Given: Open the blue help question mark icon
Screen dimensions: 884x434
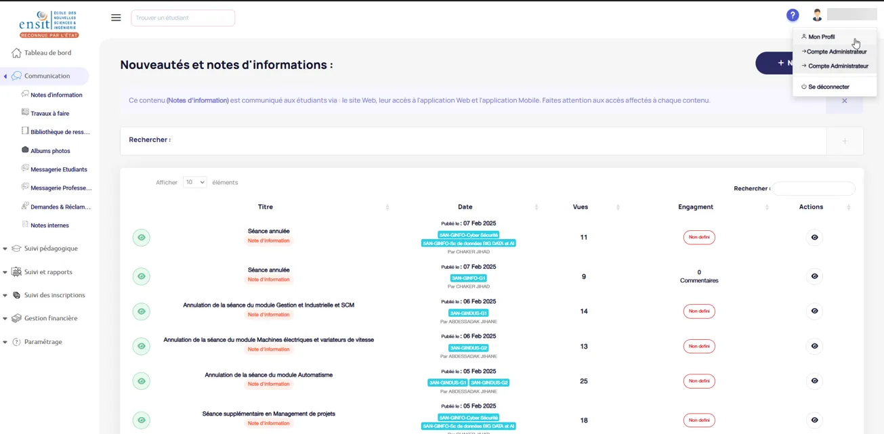Looking at the screenshot, I should click(x=793, y=16).
